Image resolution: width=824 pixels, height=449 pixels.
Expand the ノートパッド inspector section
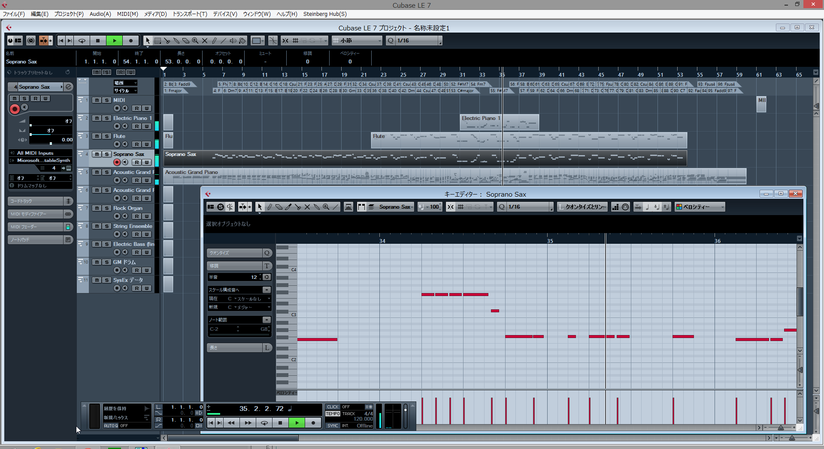[x=41, y=240]
